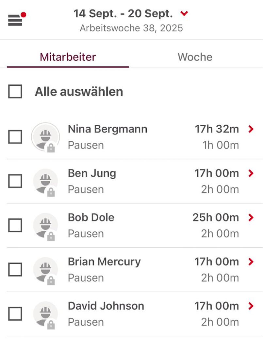Check the Alle auswählen checkbox

tap(15, 92)
